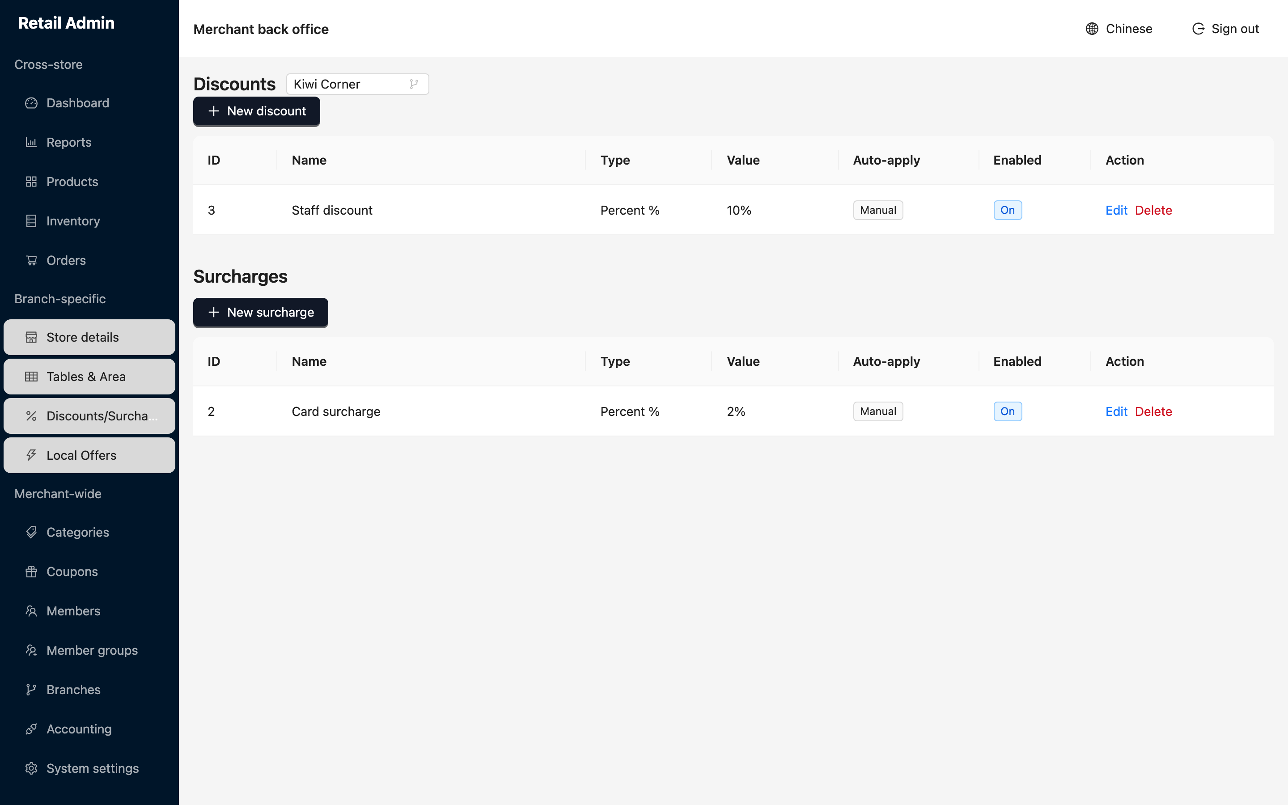Go to Reports in sidebar

89,142
